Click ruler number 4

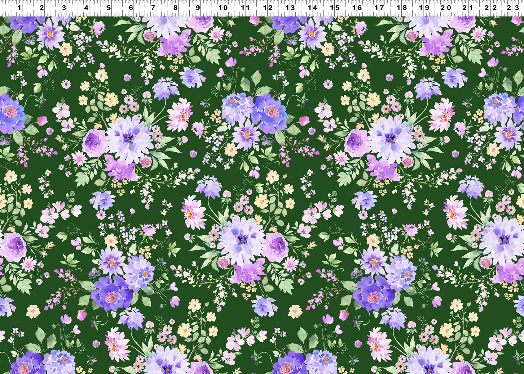86,8
